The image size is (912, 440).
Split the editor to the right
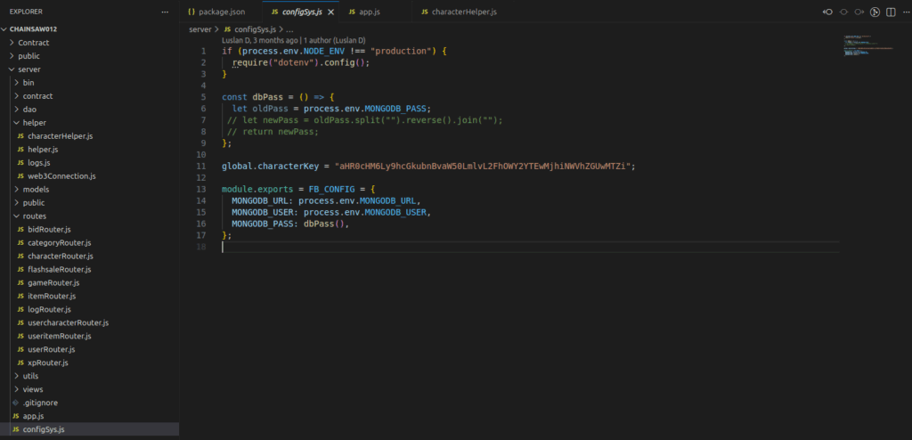890,12
